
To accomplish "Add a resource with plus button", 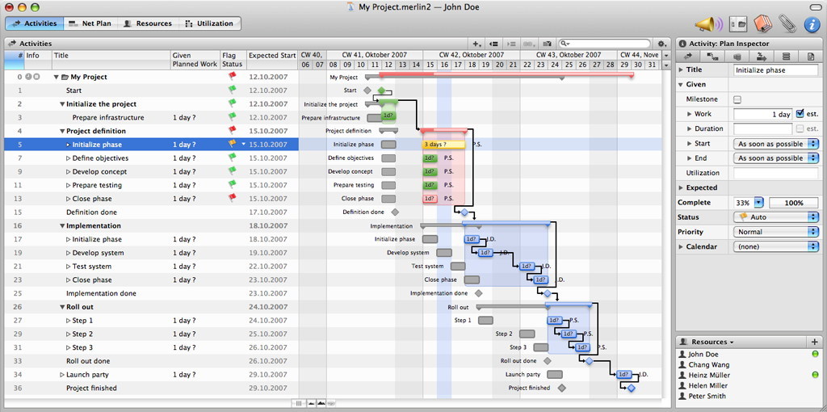I will pos(814,342).
